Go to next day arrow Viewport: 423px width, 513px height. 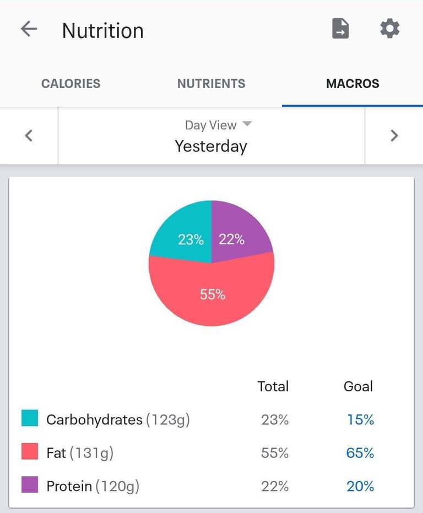394,135
